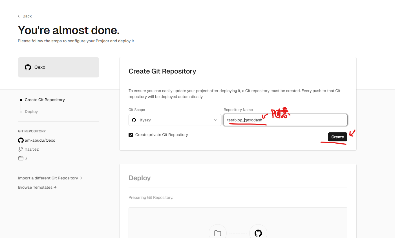
Task: Click the GitHub icon on Qexo card
Action: [28, 67]
